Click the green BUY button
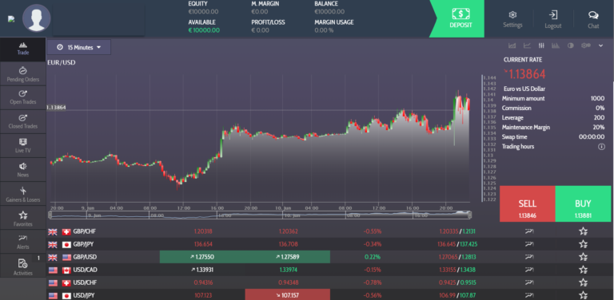The image size is (614, 300). pyautogui.click(x=583, y=203)
